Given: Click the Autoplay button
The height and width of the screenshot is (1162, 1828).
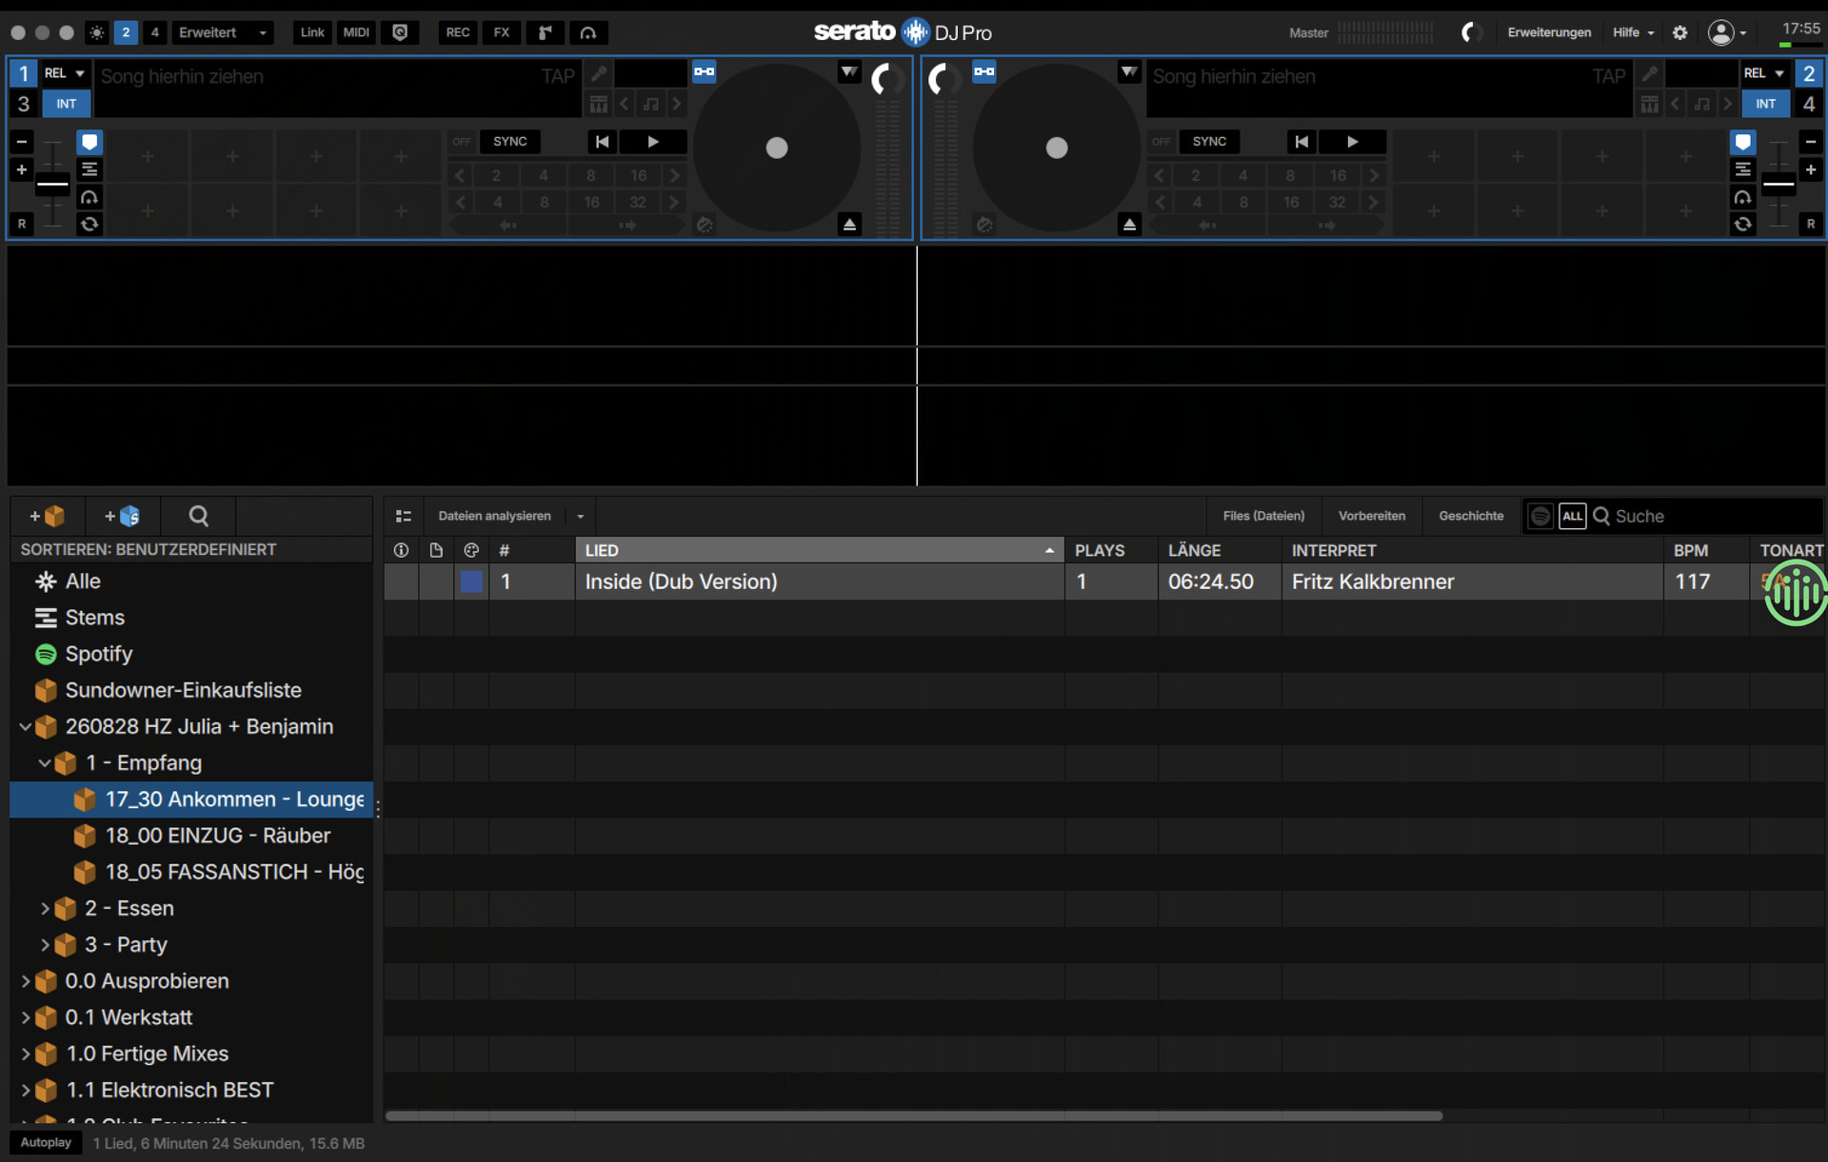Looking at the screenshot, I should pos(46,1143).
